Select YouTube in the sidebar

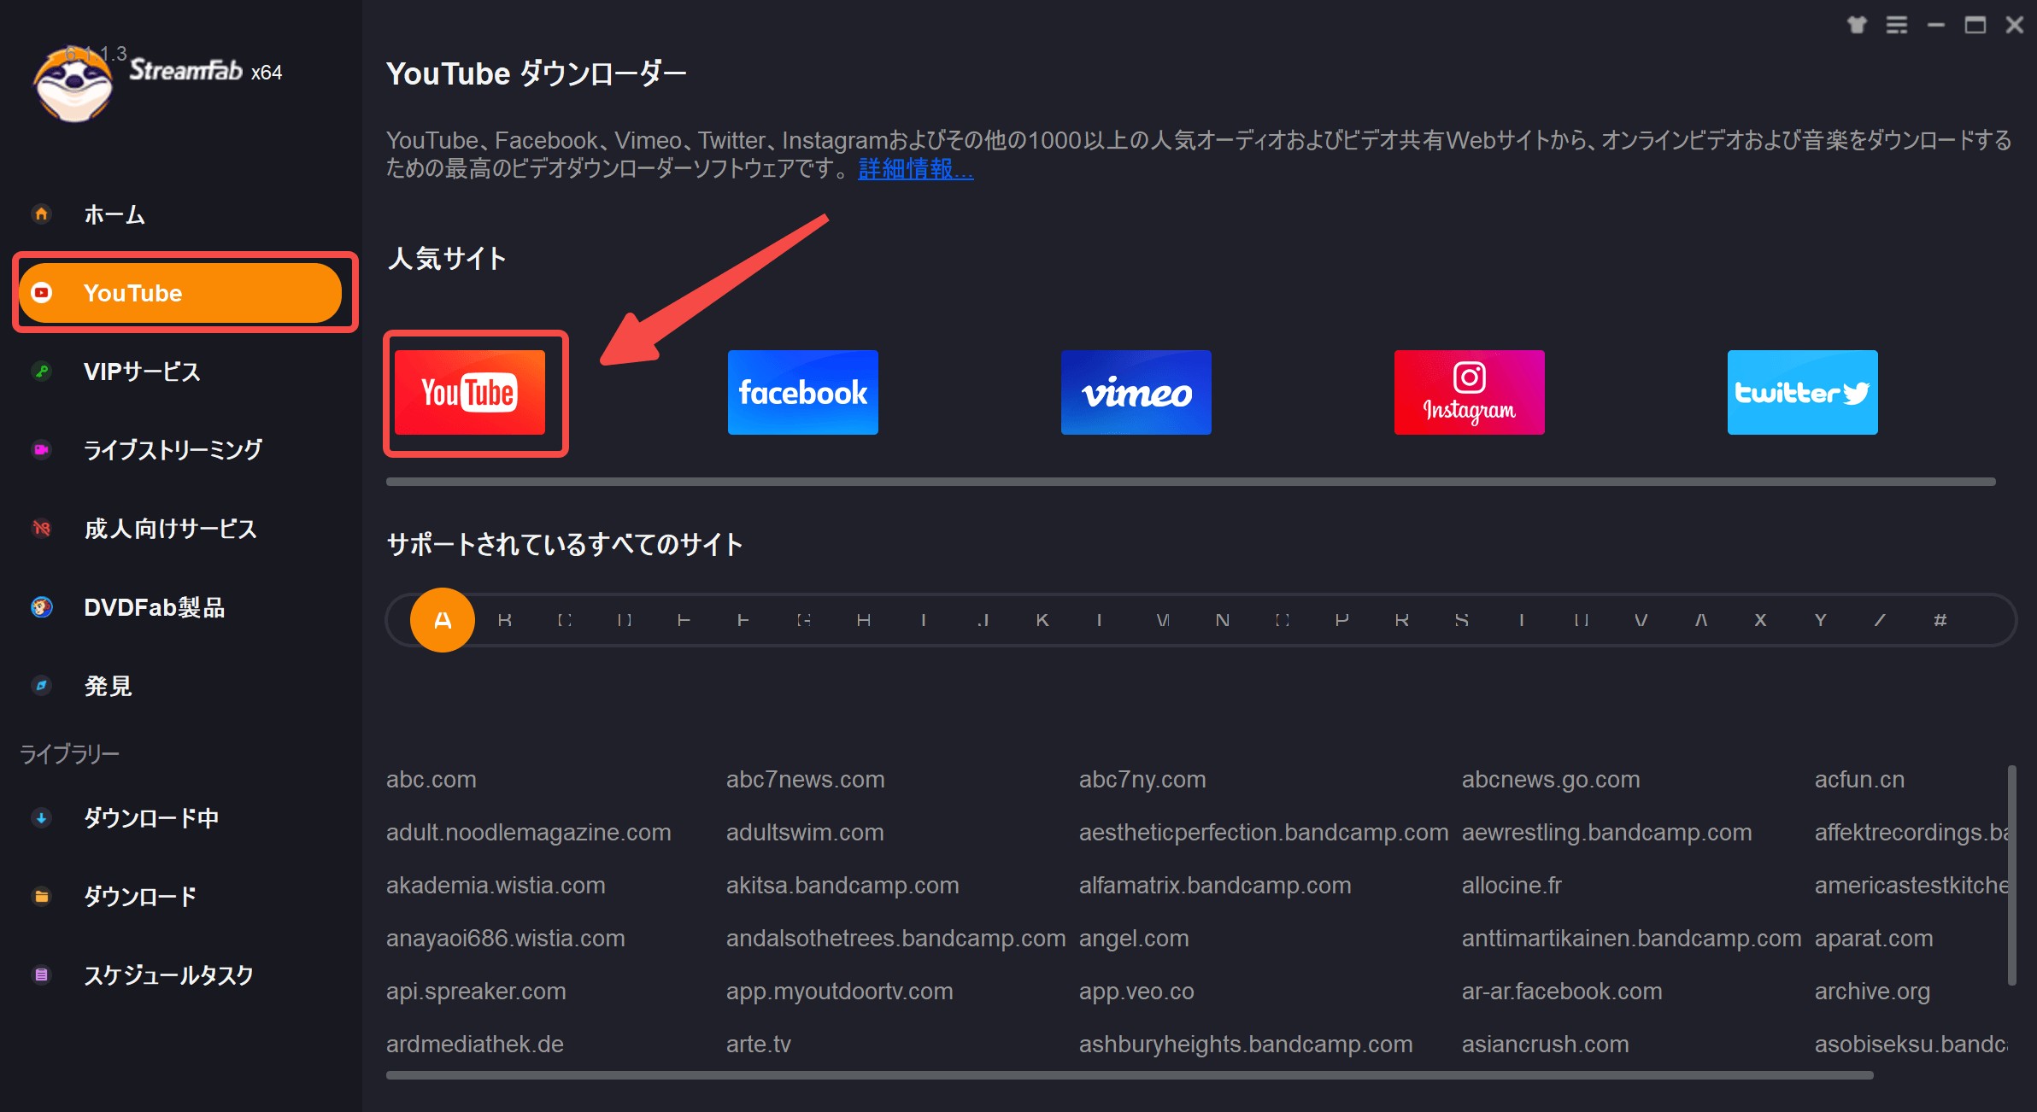[x=180, y=293]
